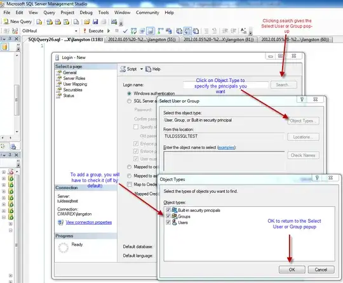Click the Securables page icon
Viewport: 343px width, 283px height.
tap(58, 90)
